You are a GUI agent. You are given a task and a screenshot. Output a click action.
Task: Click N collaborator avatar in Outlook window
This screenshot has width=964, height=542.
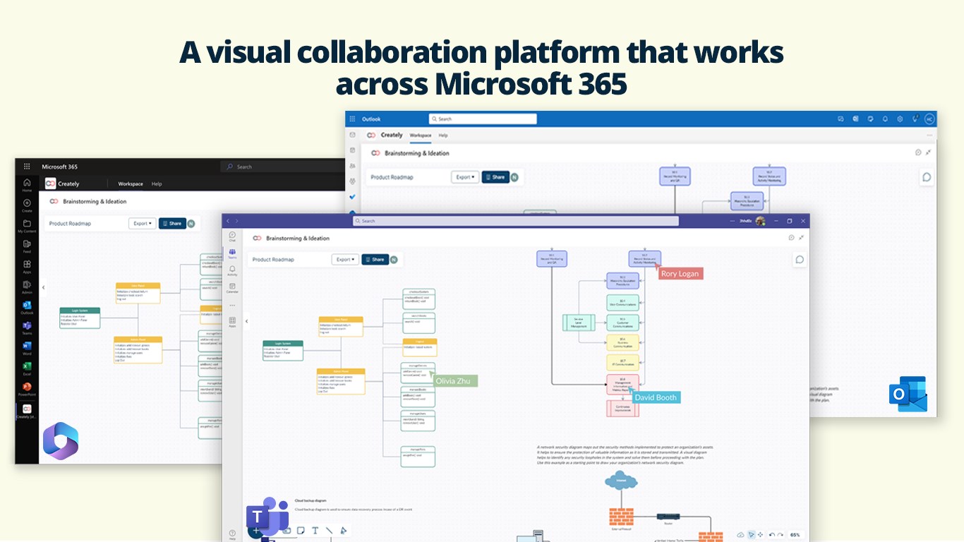pyautogui.click(x=514, y=177)
